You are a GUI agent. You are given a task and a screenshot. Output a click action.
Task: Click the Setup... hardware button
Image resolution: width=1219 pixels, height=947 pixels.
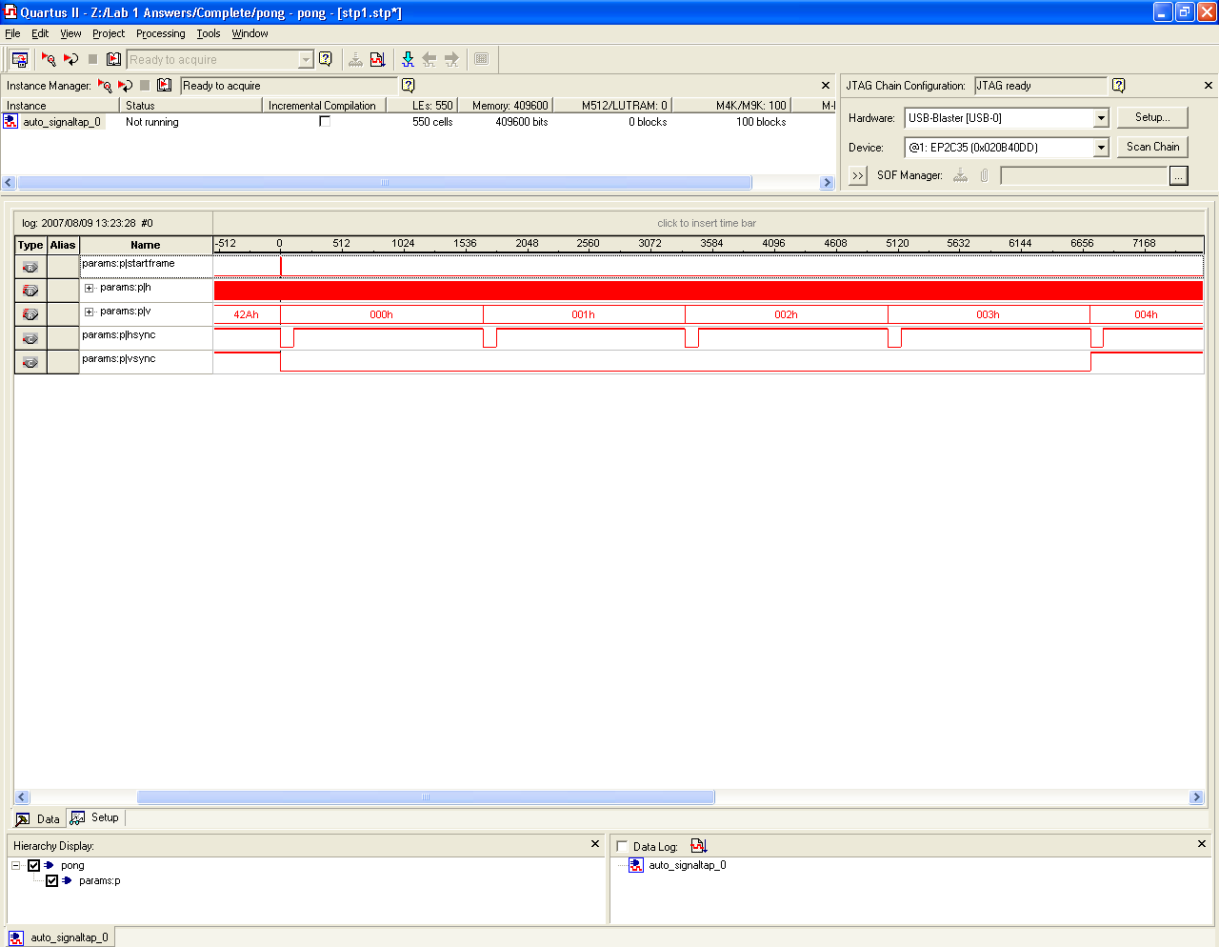coord(1152,117)
